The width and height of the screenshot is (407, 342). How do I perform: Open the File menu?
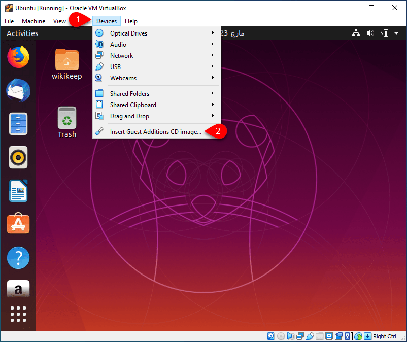pyautogui.click(x=9, y=21)
